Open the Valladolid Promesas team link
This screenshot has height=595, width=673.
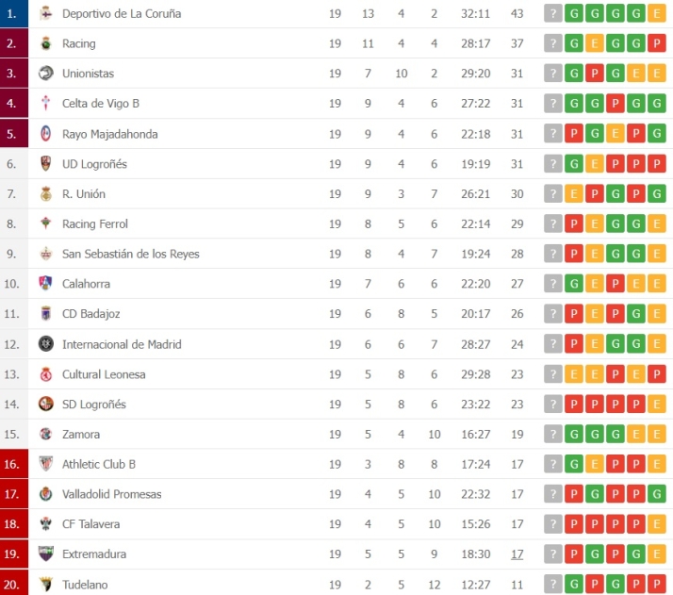111,494
